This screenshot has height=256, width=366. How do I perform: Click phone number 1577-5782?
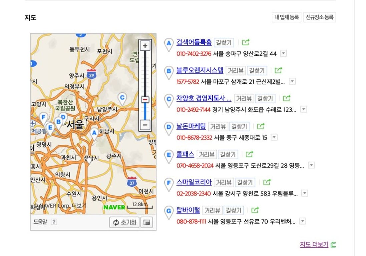coord(188,82)
